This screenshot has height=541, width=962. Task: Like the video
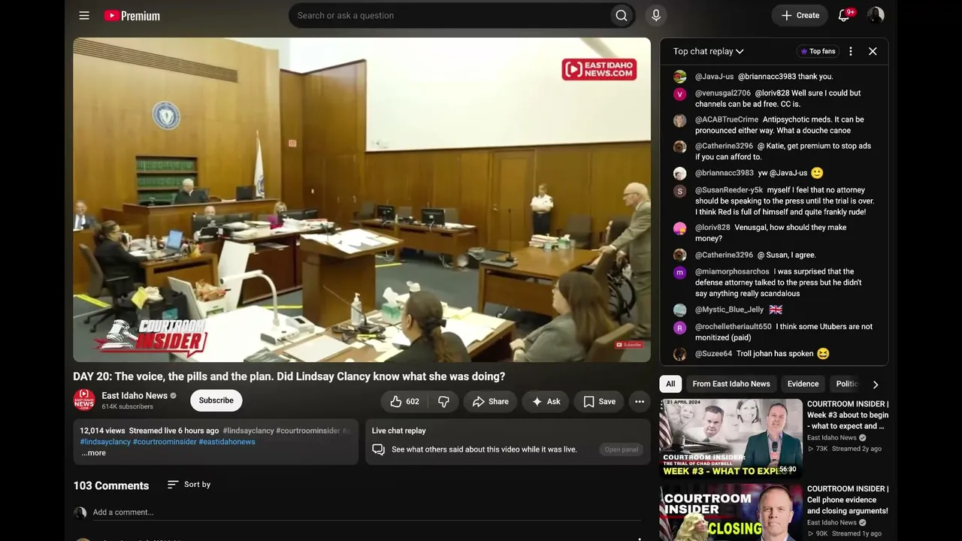404,401
